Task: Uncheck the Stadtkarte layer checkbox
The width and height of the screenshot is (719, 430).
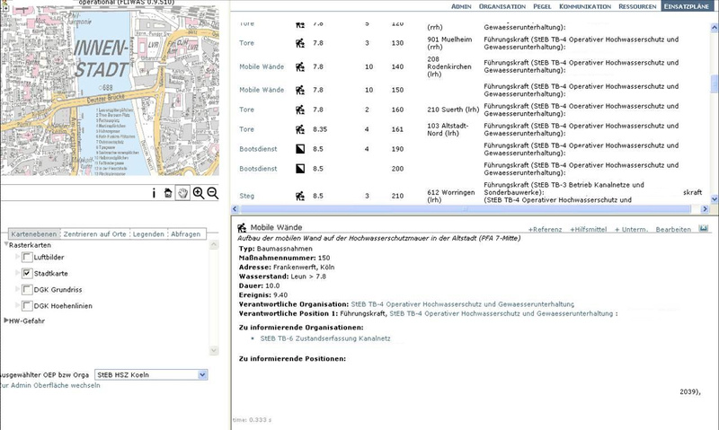Action: [27, 274]
